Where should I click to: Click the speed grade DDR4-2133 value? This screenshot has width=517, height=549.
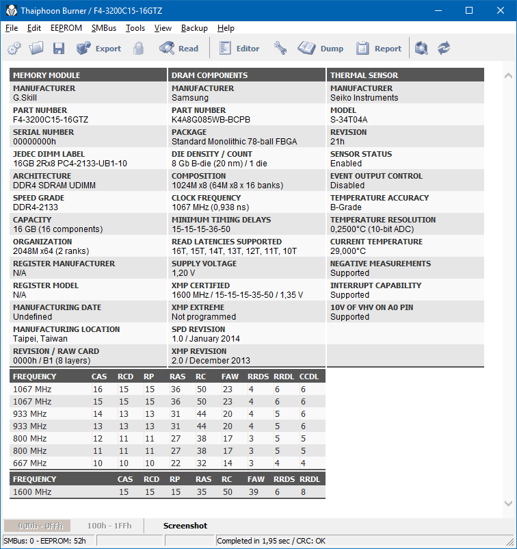point(36,207)
